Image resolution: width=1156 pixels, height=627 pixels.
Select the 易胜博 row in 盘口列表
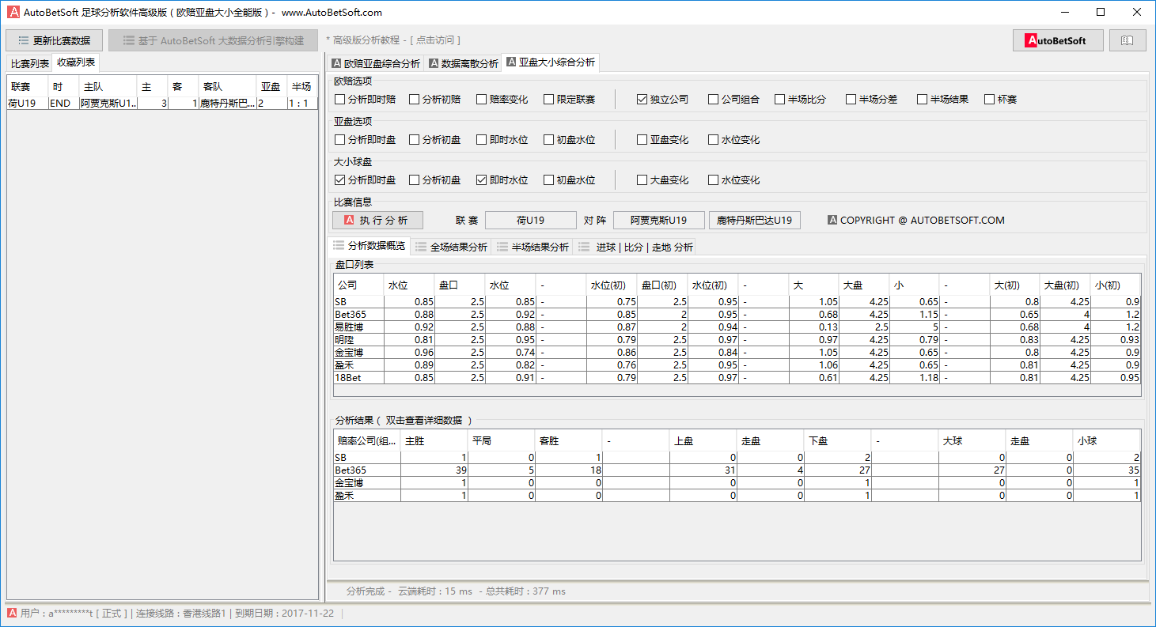tap(737, 327)
